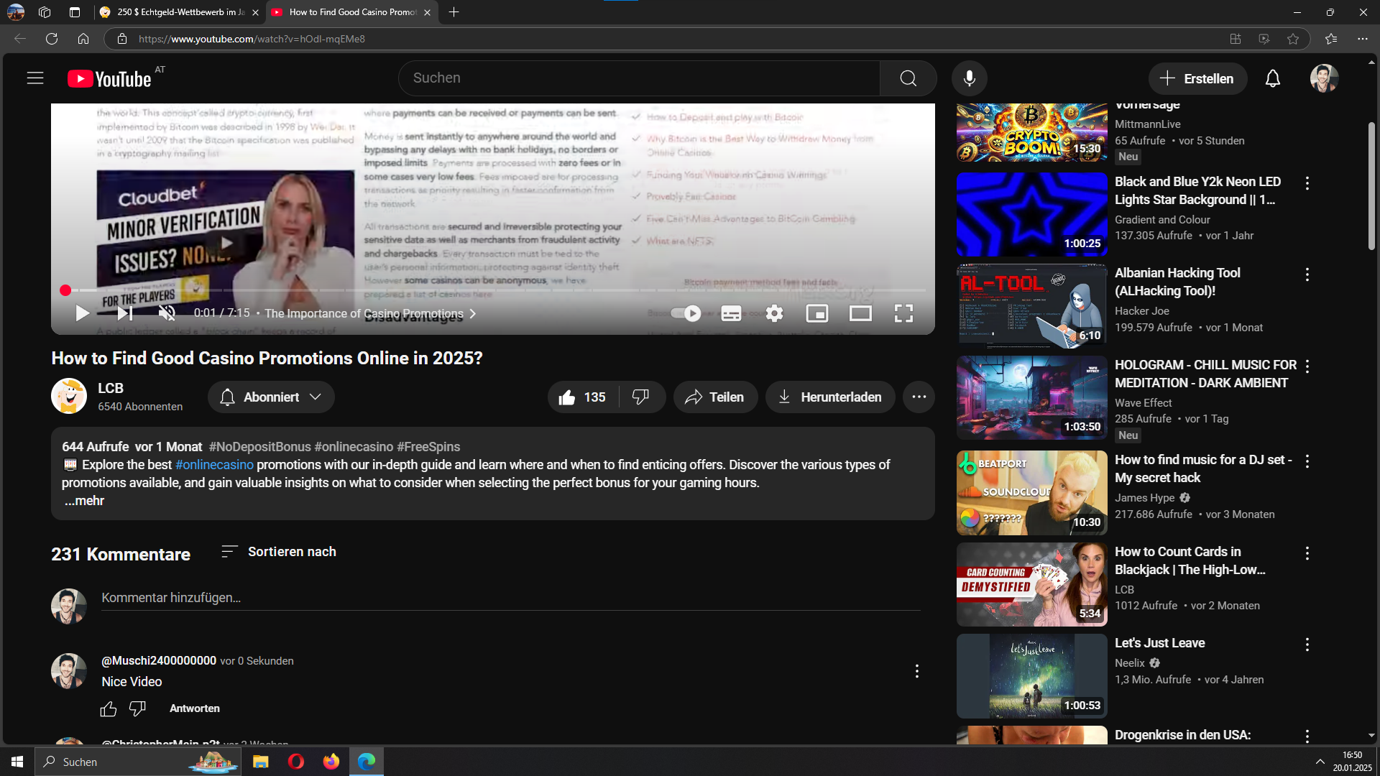The image size is (1380, 776).
Task: Unmute the video volume
Action: pyautogui.click(x=167, y=313)
